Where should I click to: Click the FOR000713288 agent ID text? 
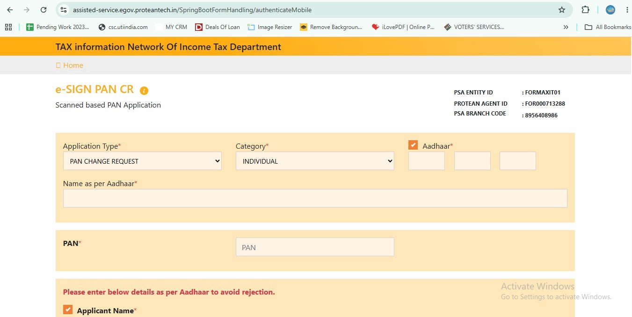pyautogui.click(x=545, y=104)
